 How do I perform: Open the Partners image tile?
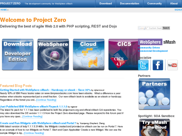154,94
